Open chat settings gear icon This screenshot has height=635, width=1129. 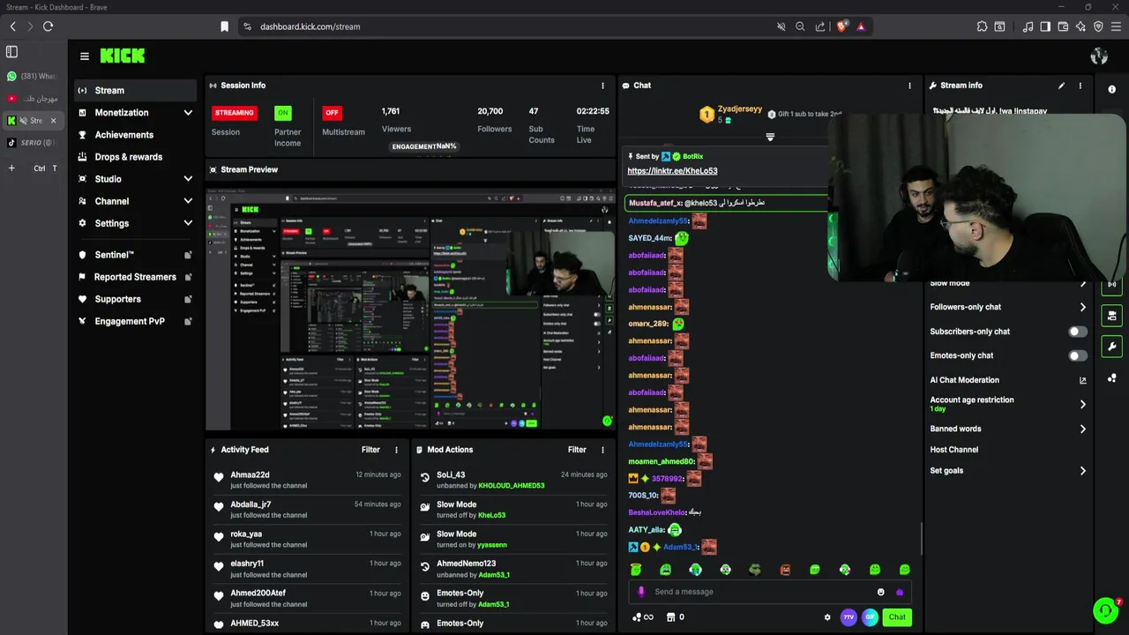826,617
